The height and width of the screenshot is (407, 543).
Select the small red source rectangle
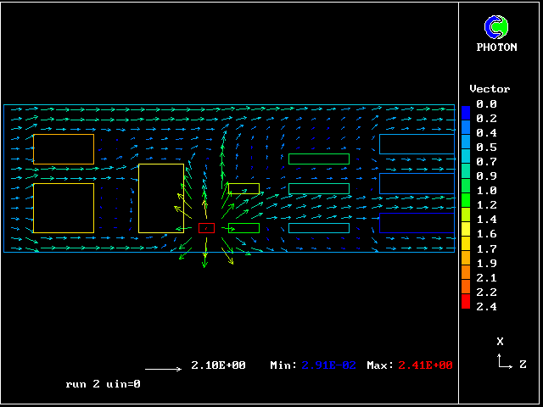206,228
